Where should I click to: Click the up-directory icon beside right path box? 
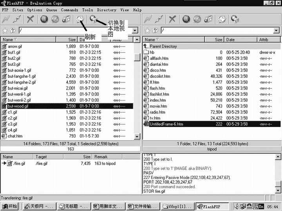pyautogui.click(x=154, y=30)
